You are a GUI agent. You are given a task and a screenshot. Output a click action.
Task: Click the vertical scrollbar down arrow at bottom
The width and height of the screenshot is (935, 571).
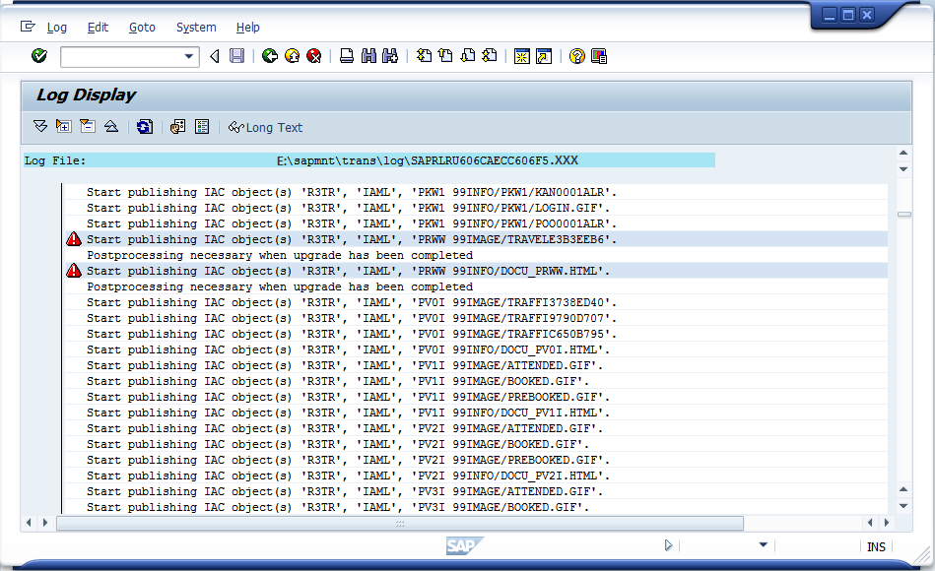coord(903,506)
